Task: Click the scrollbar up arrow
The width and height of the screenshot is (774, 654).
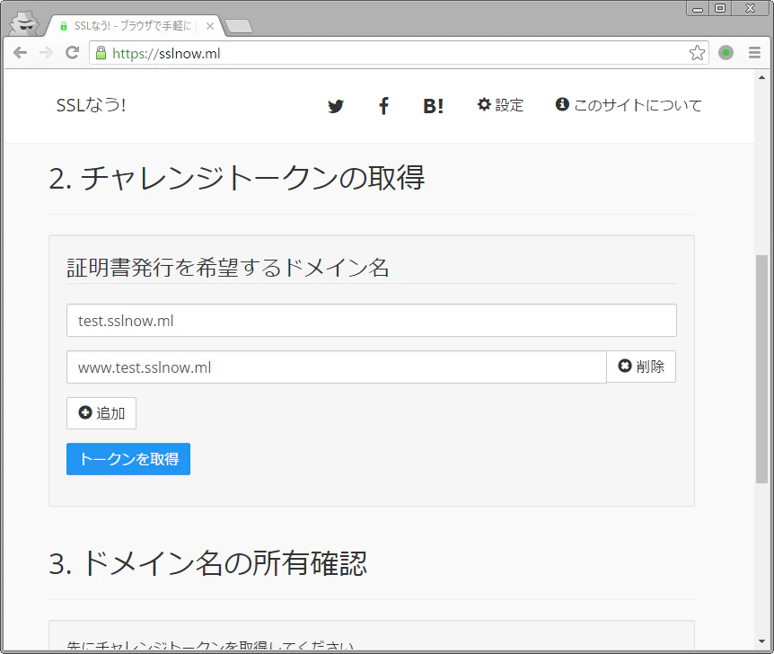Action: 761,77
